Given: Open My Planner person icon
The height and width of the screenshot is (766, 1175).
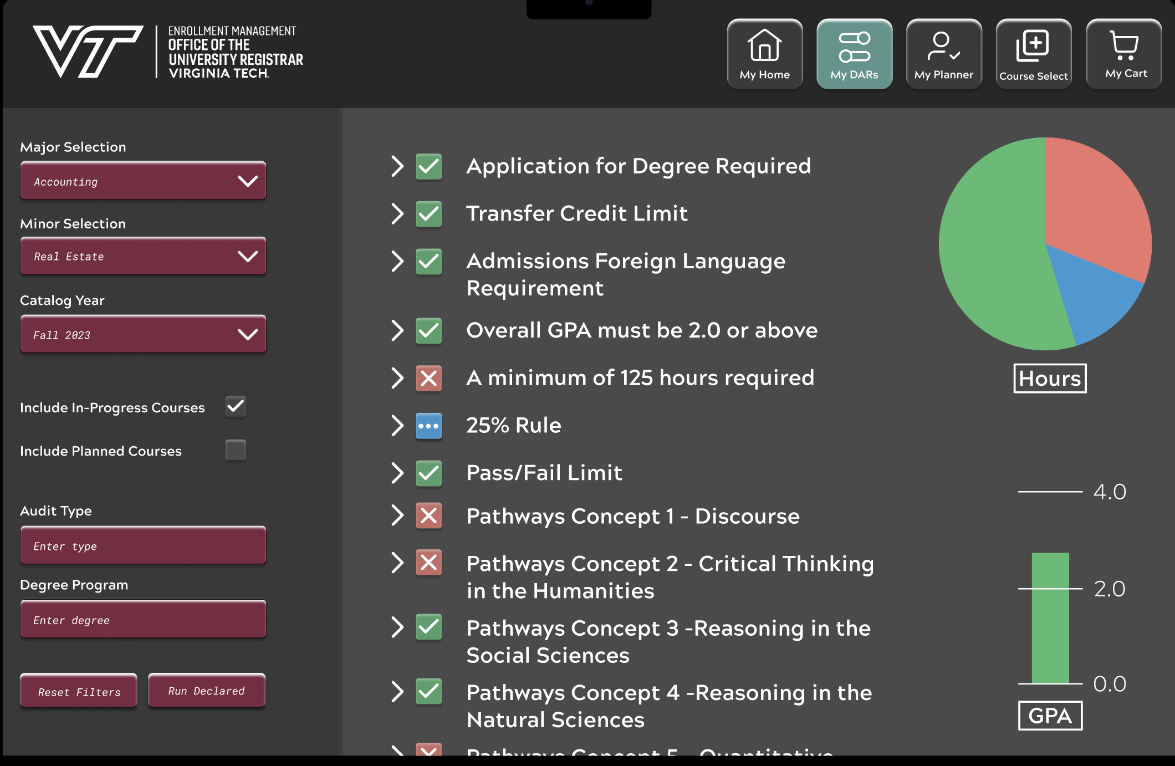Looking at the screenshot, I should point(943,46).
